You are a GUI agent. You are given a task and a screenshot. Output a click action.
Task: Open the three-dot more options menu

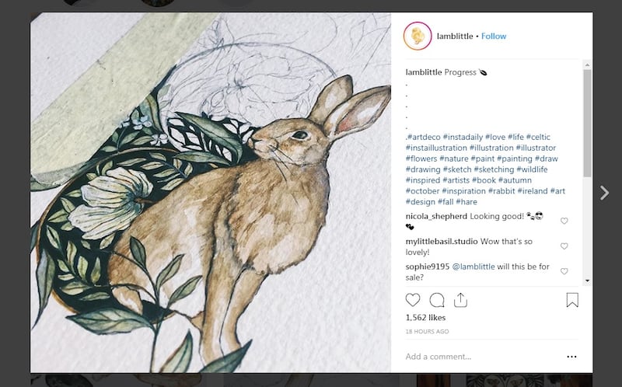coord(571,357)
